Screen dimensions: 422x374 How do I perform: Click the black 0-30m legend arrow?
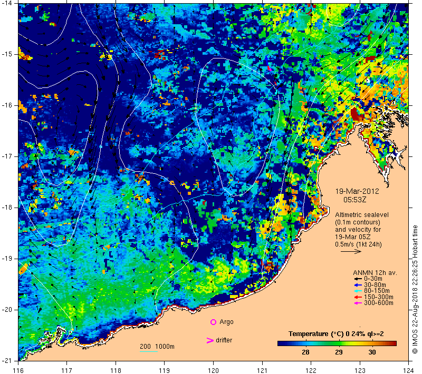click(358, 279)
